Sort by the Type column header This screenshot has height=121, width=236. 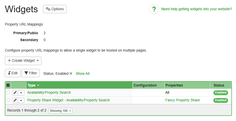click(32, 85)
